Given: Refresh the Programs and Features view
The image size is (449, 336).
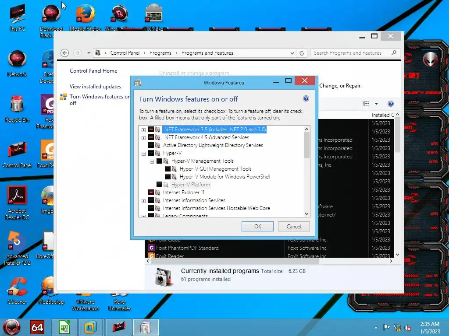Looking at the screenshot, I should (302, 53).
